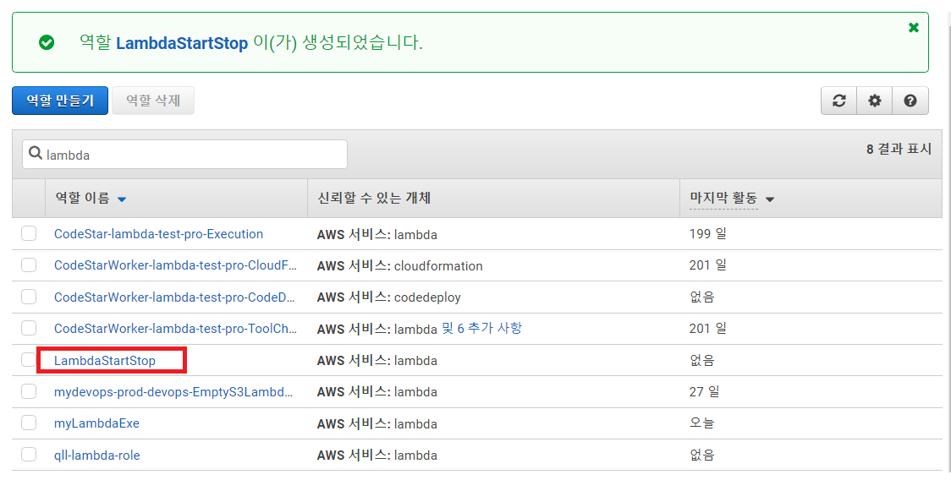Click the '역할 만들기' create role button
The height and width of the screenshot is (491, 951).
[x=59, y=101]
